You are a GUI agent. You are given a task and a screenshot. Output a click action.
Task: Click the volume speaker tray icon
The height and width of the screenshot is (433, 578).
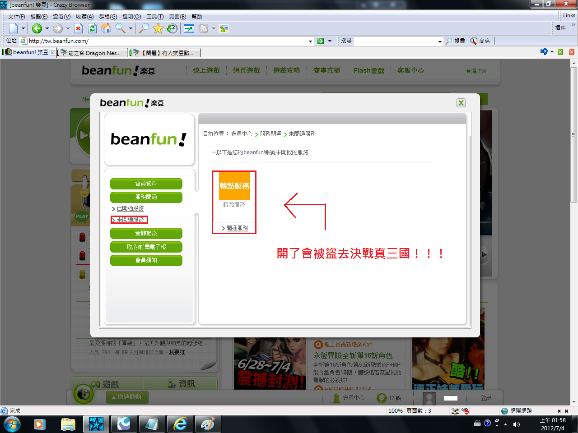tap(517, 424)
